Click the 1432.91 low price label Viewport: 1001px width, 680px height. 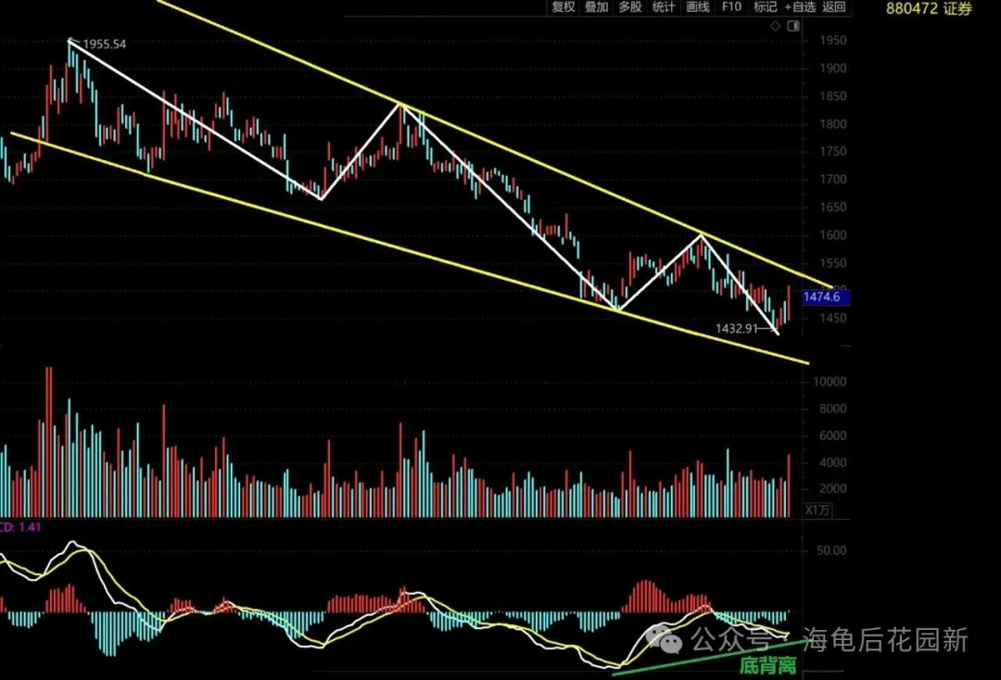coord(736,329)
